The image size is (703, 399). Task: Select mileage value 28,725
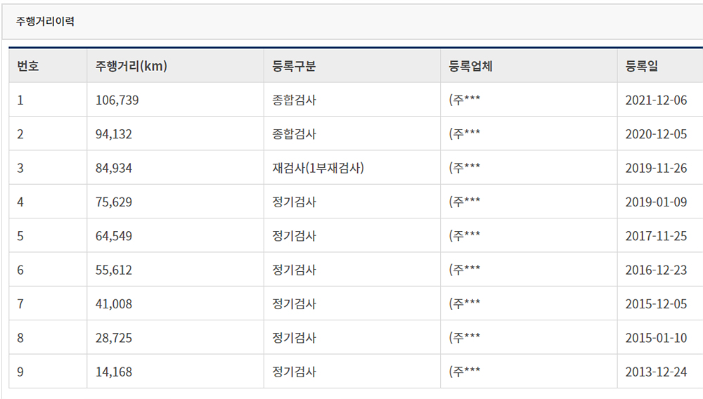click(114, 338)
